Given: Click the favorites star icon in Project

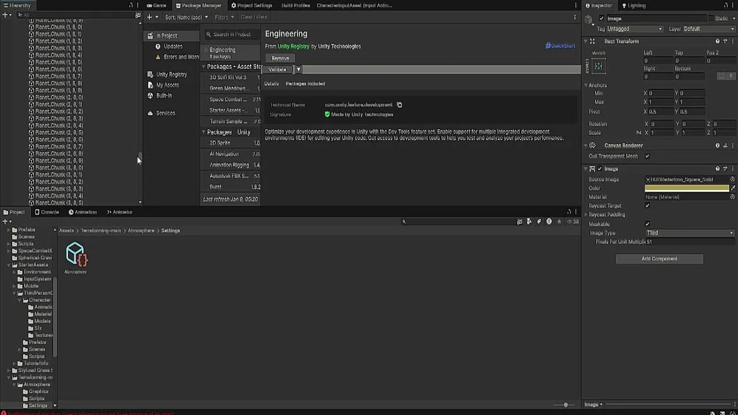Looking at the screenshot, I should coord(559,221).
